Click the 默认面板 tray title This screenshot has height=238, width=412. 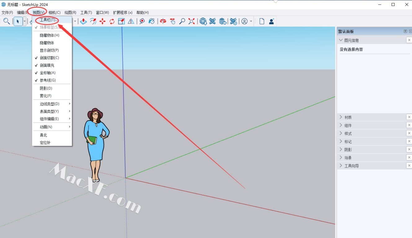[346, 32]
